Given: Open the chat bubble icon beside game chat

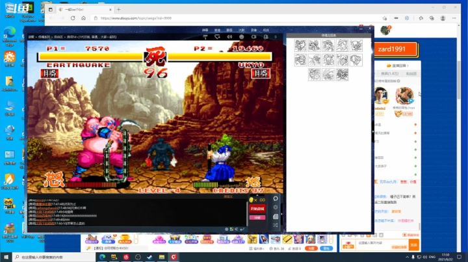Looking at the screenshot, I should (x=276, y=198).
